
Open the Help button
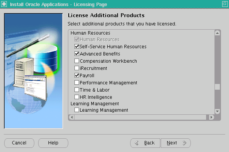53,143
